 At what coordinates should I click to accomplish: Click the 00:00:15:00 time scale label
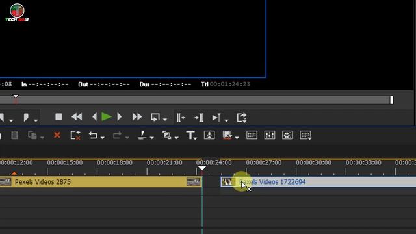65,162
